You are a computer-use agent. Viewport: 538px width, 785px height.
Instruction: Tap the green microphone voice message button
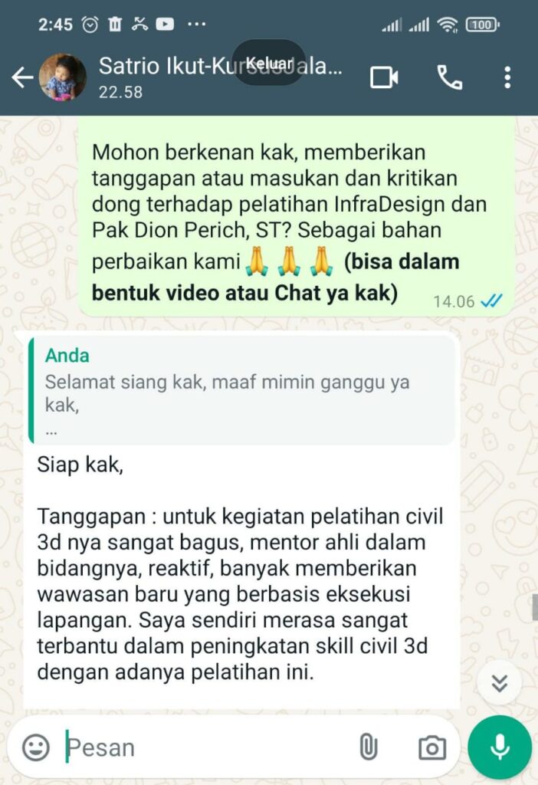pos(500,747)
